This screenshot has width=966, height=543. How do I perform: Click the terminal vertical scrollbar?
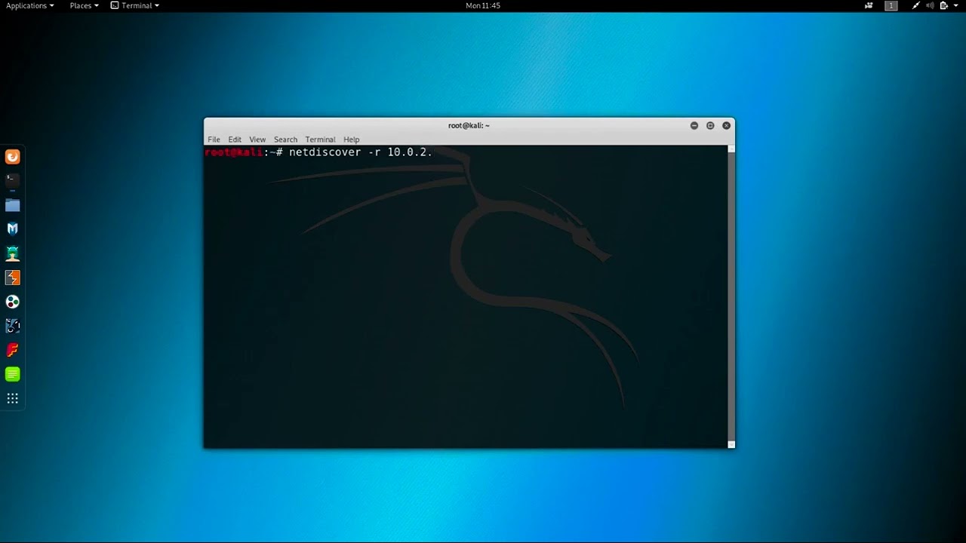[731, 296]
